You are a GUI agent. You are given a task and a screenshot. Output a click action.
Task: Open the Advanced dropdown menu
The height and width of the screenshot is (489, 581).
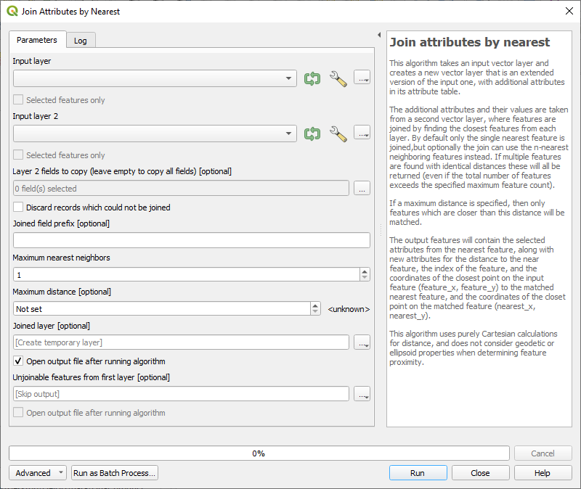click(x=38, y=473)
